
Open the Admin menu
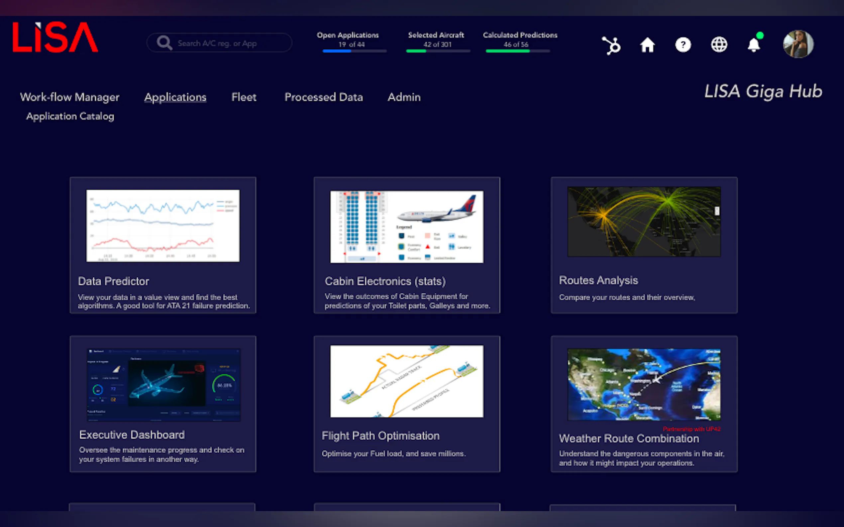(x=404, y=97)
